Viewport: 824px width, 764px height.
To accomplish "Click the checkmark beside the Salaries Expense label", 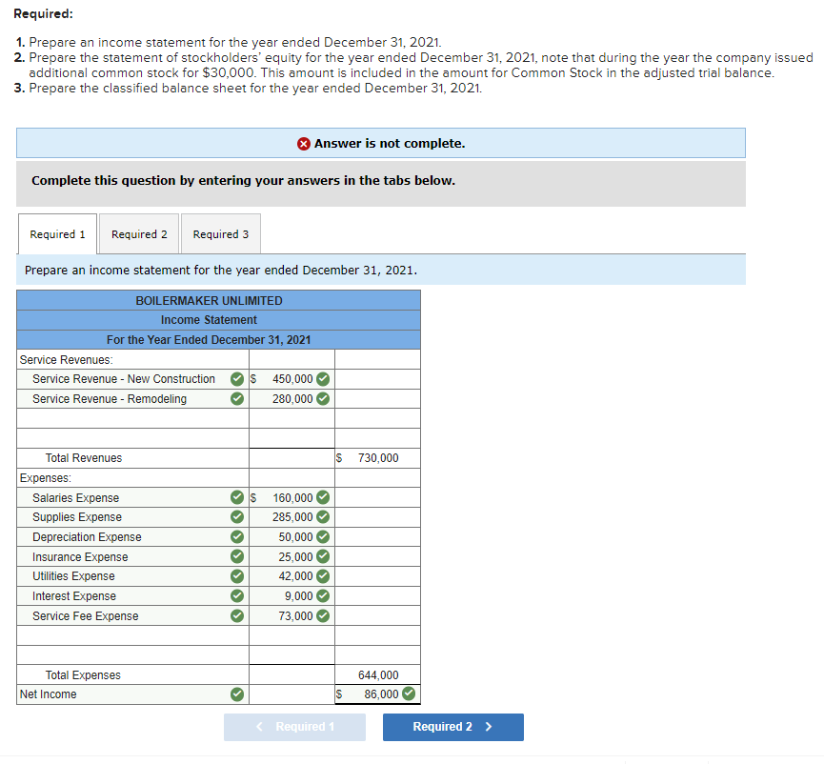I will click(x=236, y=497).
